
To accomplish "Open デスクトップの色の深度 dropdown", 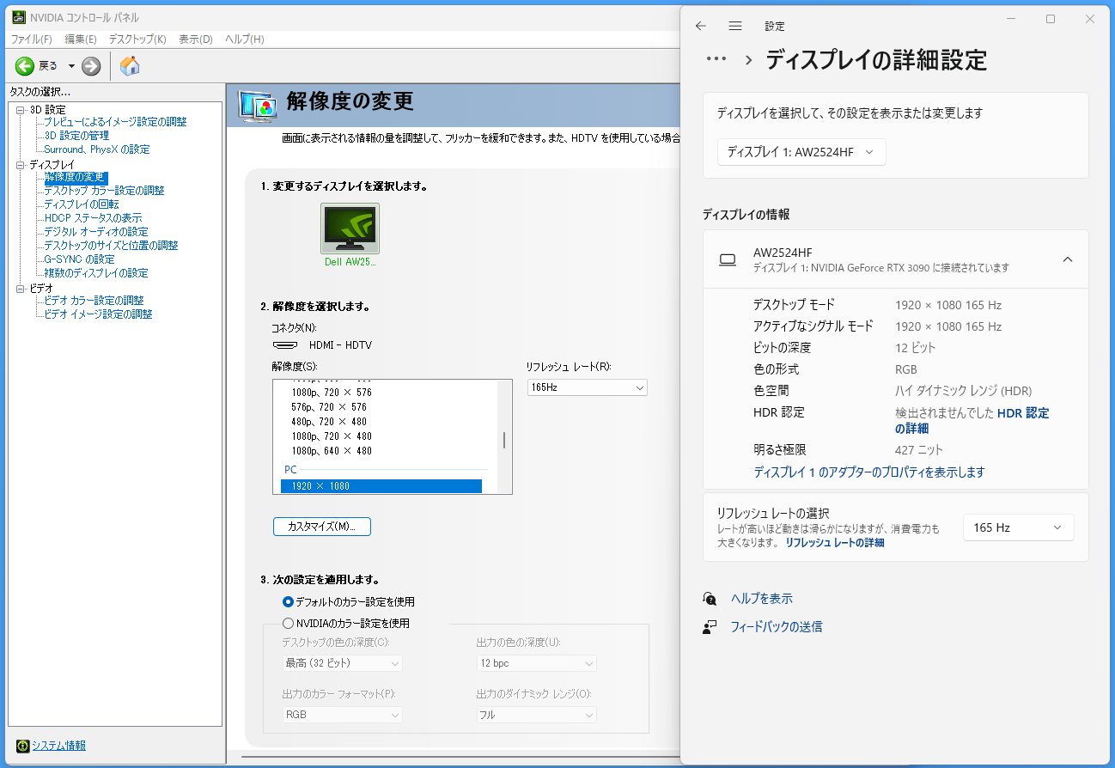I will [x=342, y=663].
